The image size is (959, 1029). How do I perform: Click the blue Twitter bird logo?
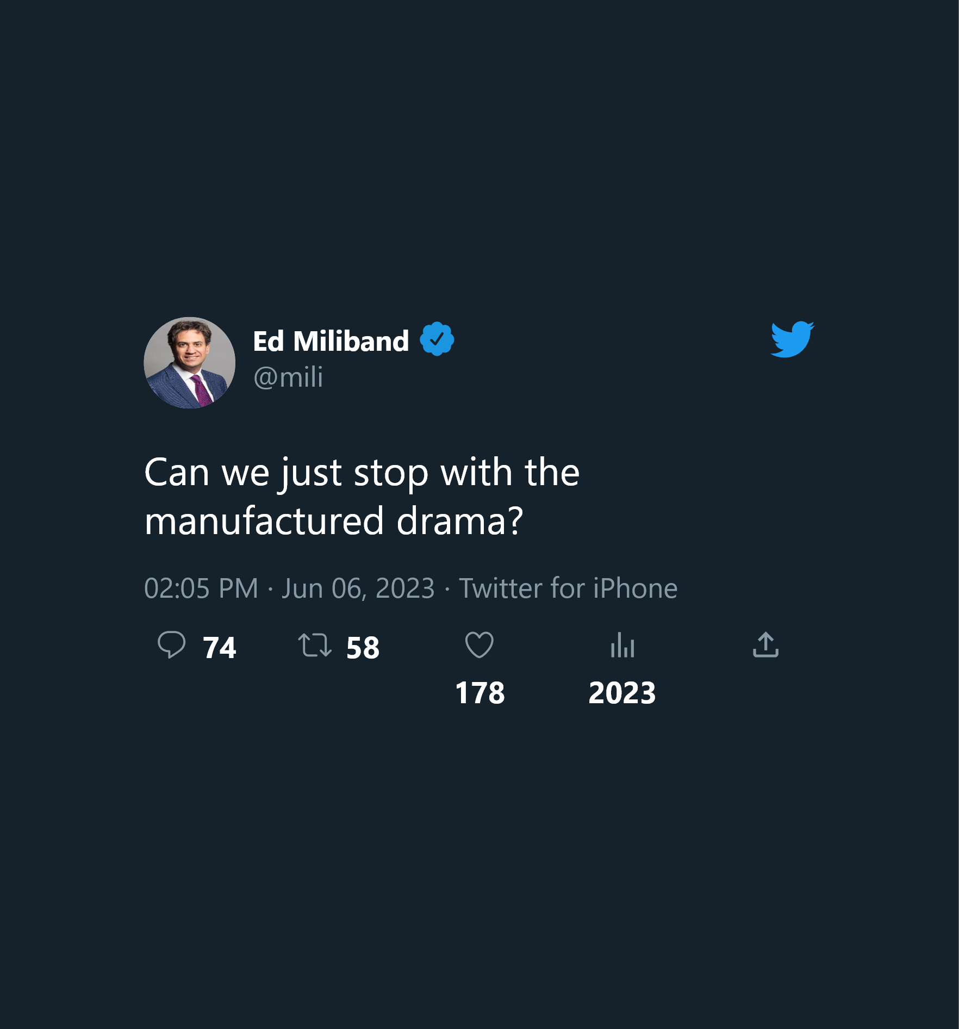click(x=792, y=339)
